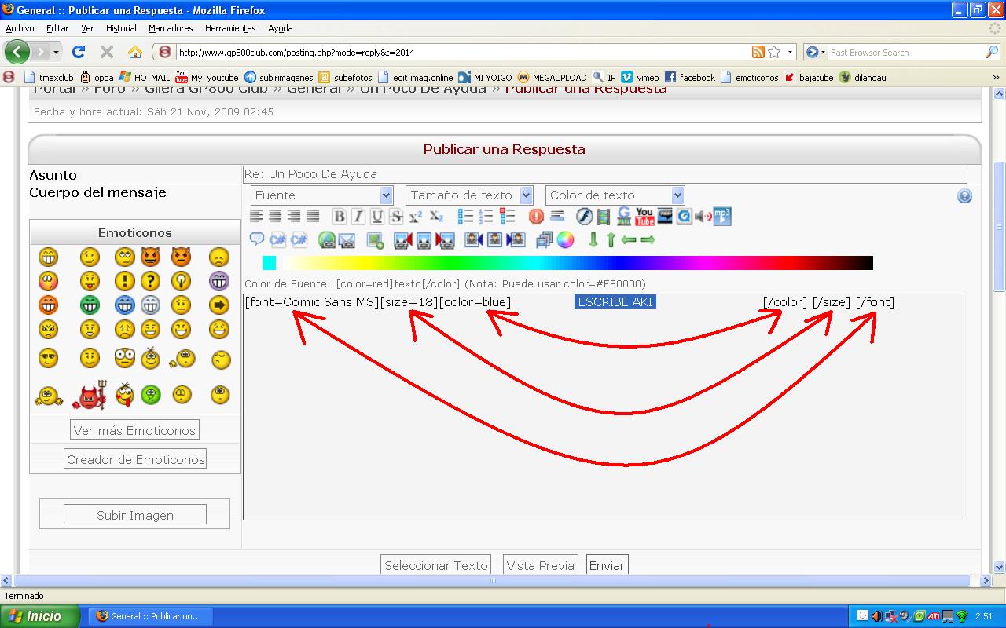This screenshot has height=628, width=1006.
Task: Select the devil emoticon with trident
Action: [x=89, y=396]
